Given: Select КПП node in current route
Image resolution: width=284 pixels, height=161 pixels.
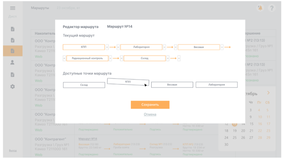Looking at the screenshot, I should (x=84, y=47).
